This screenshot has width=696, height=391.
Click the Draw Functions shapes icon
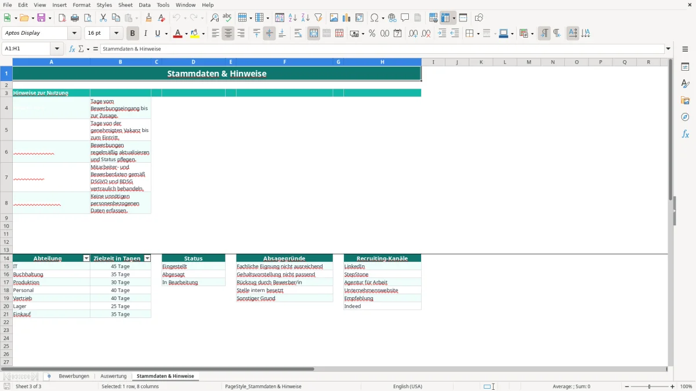(479, 18)
